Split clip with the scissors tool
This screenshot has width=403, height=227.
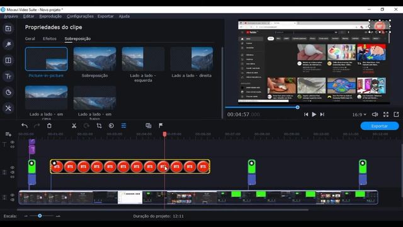74,125
